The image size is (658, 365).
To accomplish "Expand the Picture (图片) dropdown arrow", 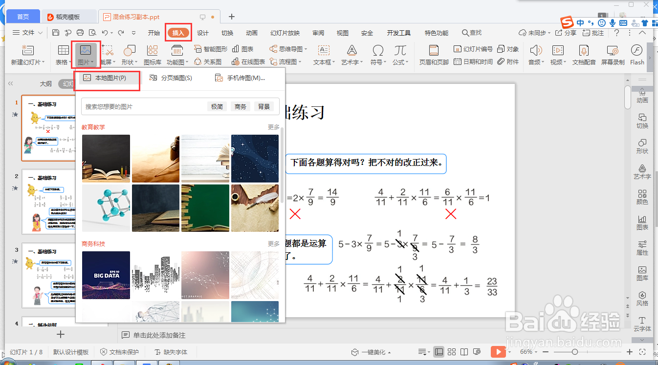I will click(x=92, y=62).
